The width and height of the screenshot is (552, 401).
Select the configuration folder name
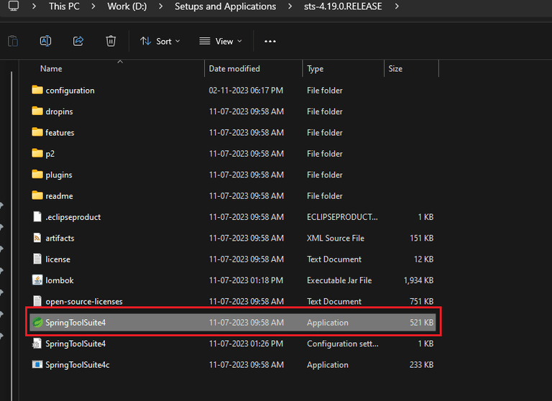[70, 91]
